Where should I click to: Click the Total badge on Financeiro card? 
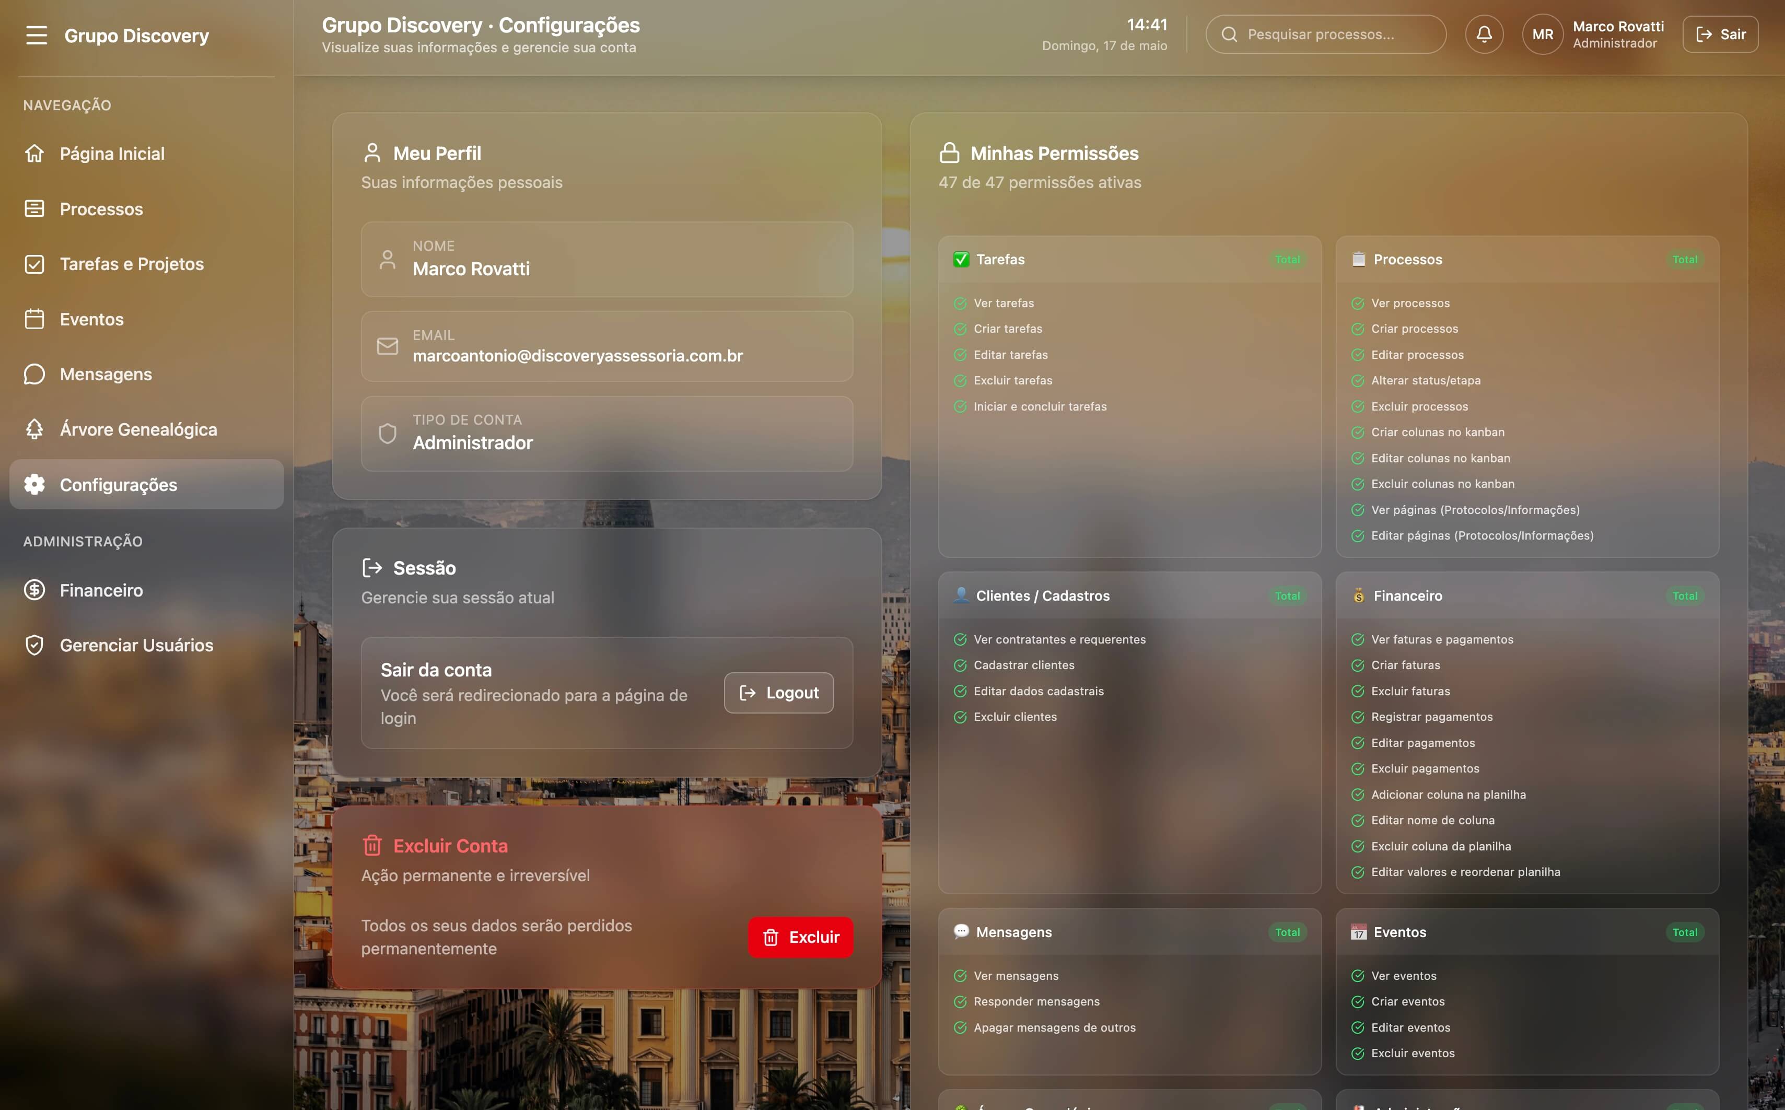pyautogui.click(x=1685, y=595)
